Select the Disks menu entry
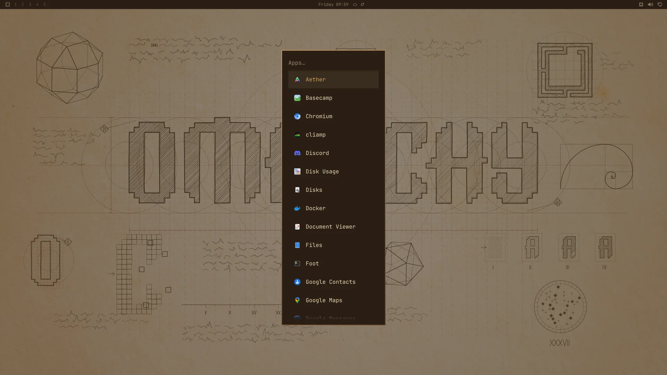The height and width of the screenshot is (375, 667). point(333,190)
